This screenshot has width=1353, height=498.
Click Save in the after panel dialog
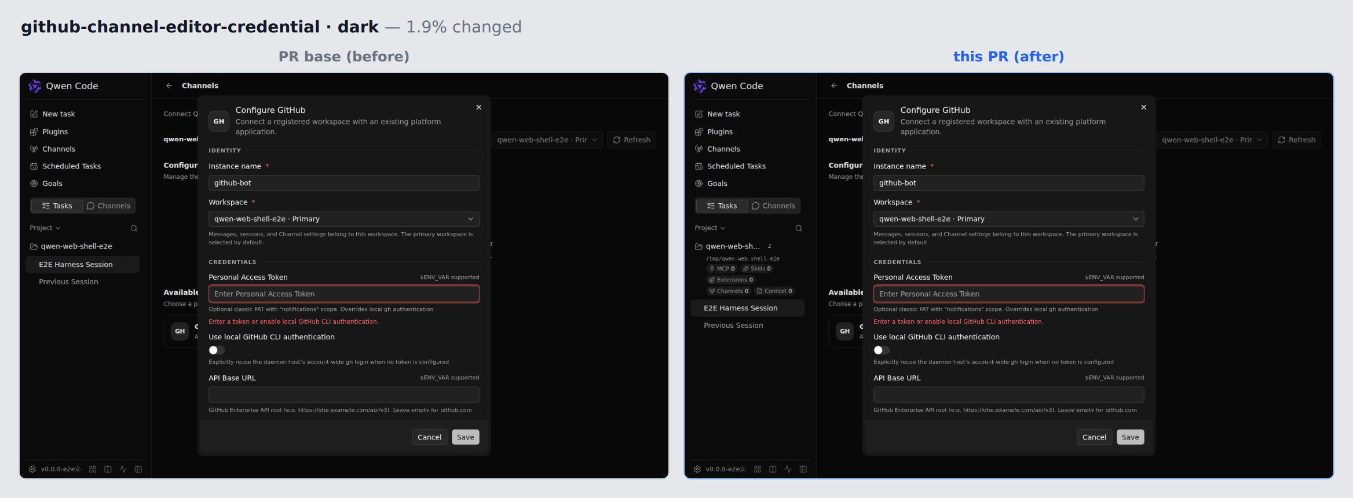pos(1131,437)
